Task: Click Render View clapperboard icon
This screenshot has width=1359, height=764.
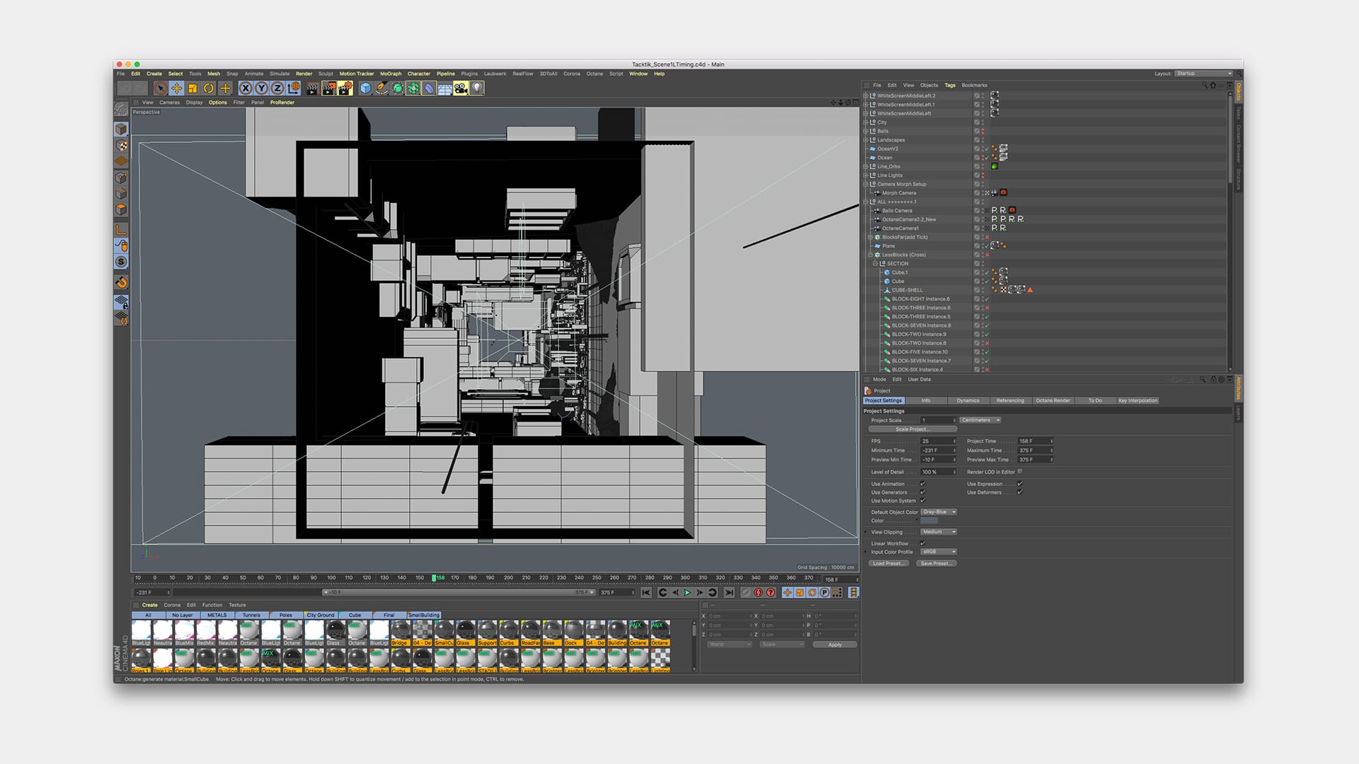Action: (x=312, y=88)
